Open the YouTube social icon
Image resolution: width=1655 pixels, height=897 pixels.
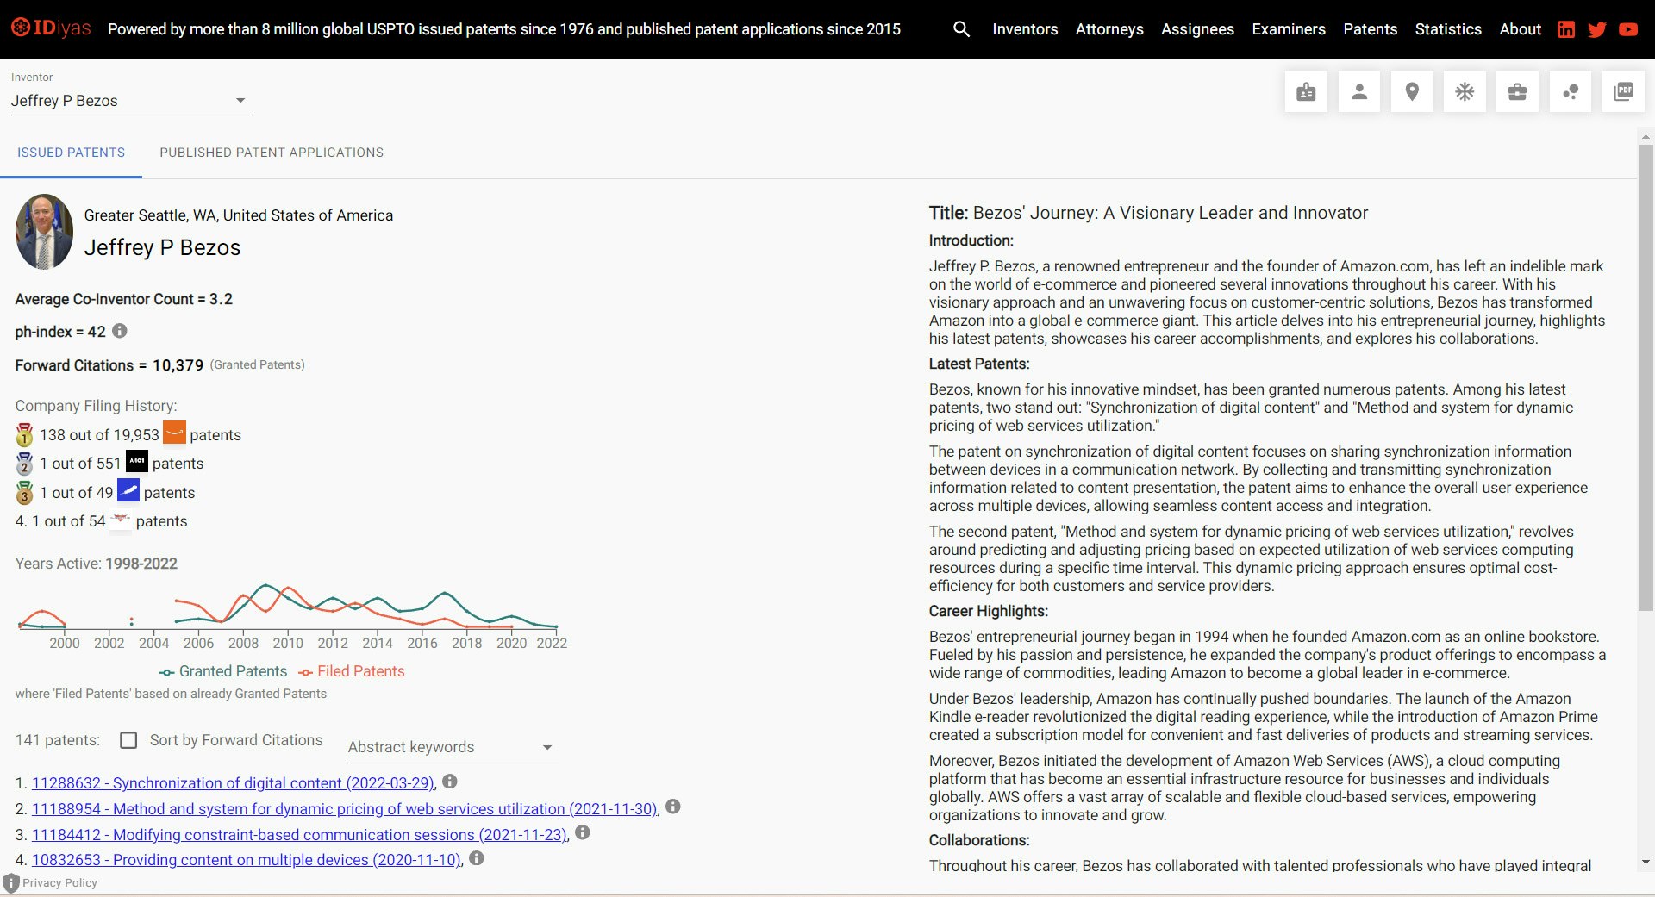(1628, 29)
